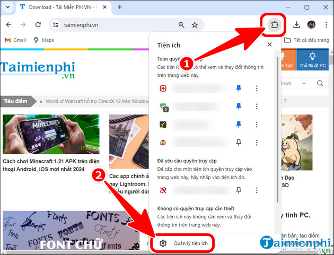Click the red fast-forward extension icon

coord(163,88)
